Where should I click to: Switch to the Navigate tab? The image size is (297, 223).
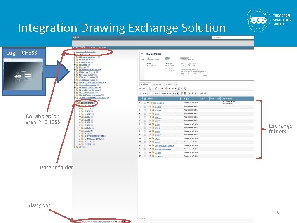pos(145,84)
